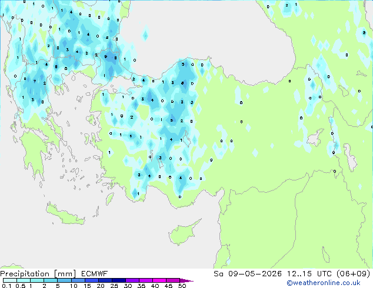Click the '0.5' legend scale label
373x288 pixels.
[x=20, y=286]
